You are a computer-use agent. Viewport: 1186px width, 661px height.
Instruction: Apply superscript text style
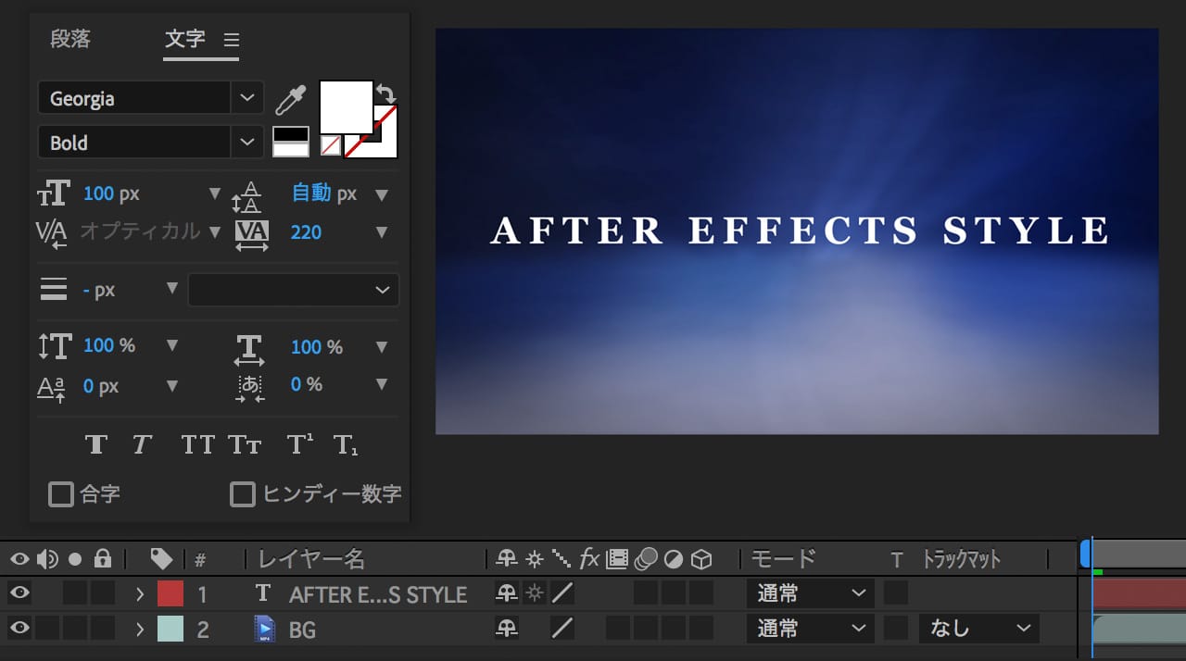tap(298, 444)
